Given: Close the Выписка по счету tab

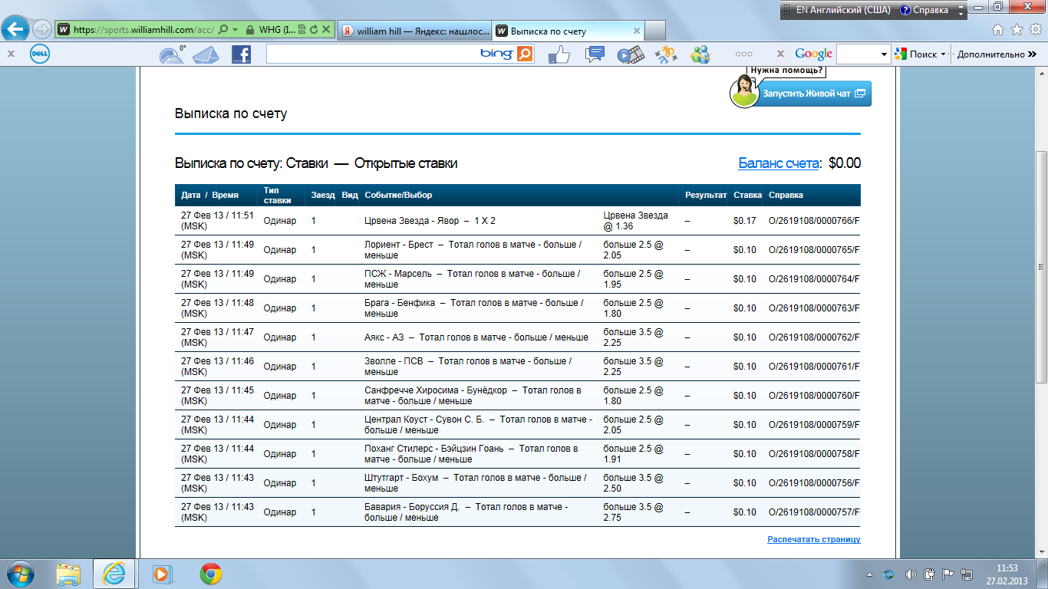Looking at the screenshot, I should click(636, 31).
